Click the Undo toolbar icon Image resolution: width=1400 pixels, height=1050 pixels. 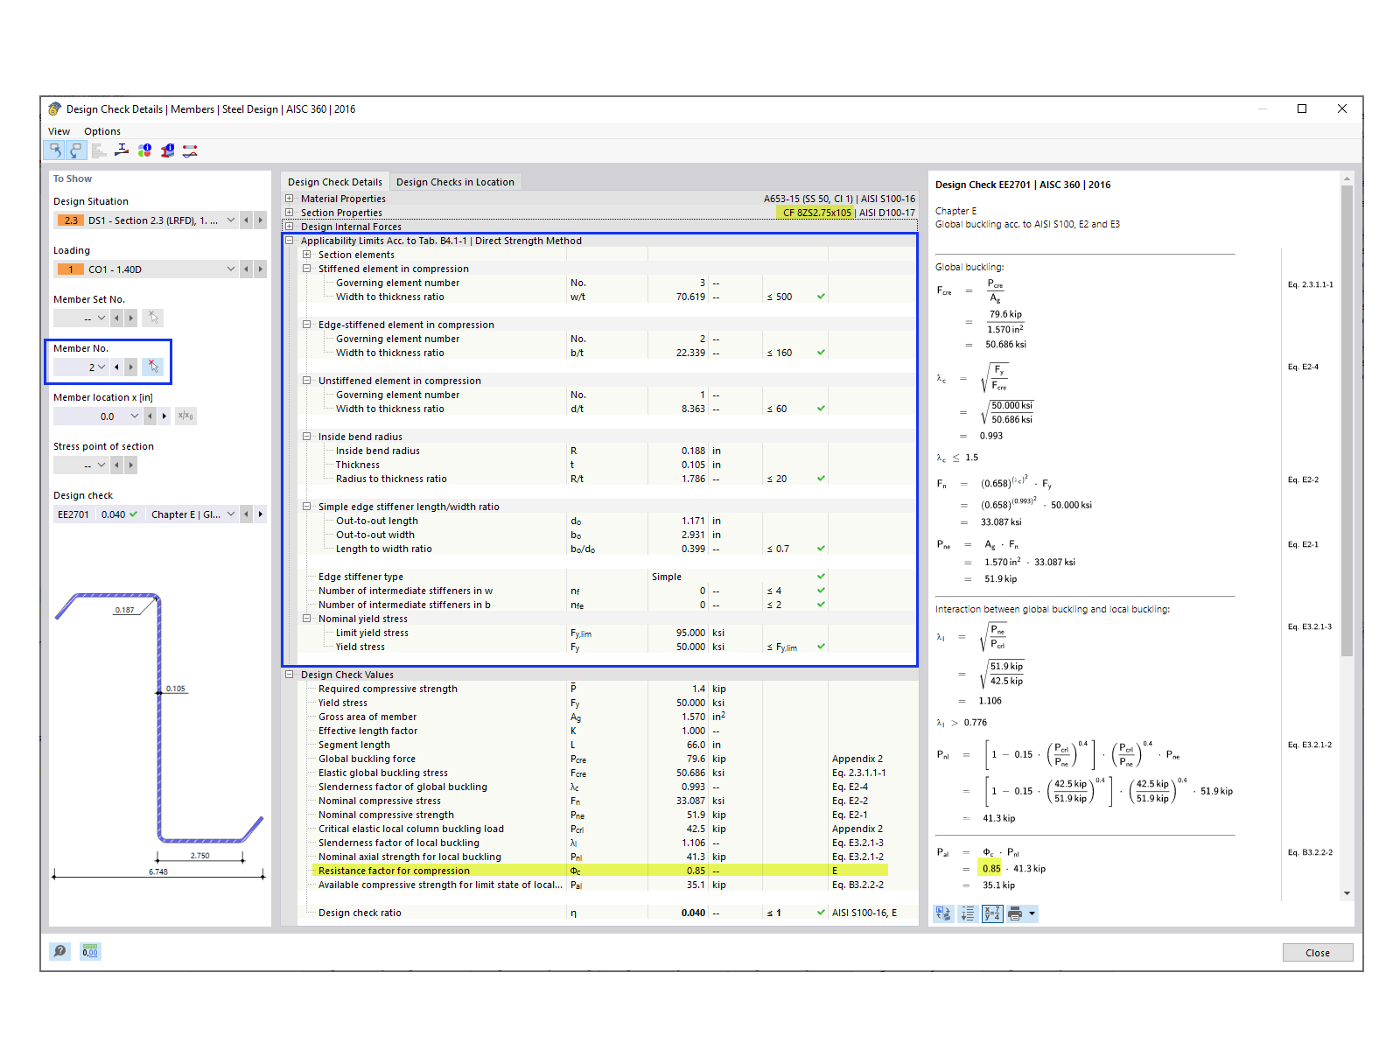[x=55, y=150]
